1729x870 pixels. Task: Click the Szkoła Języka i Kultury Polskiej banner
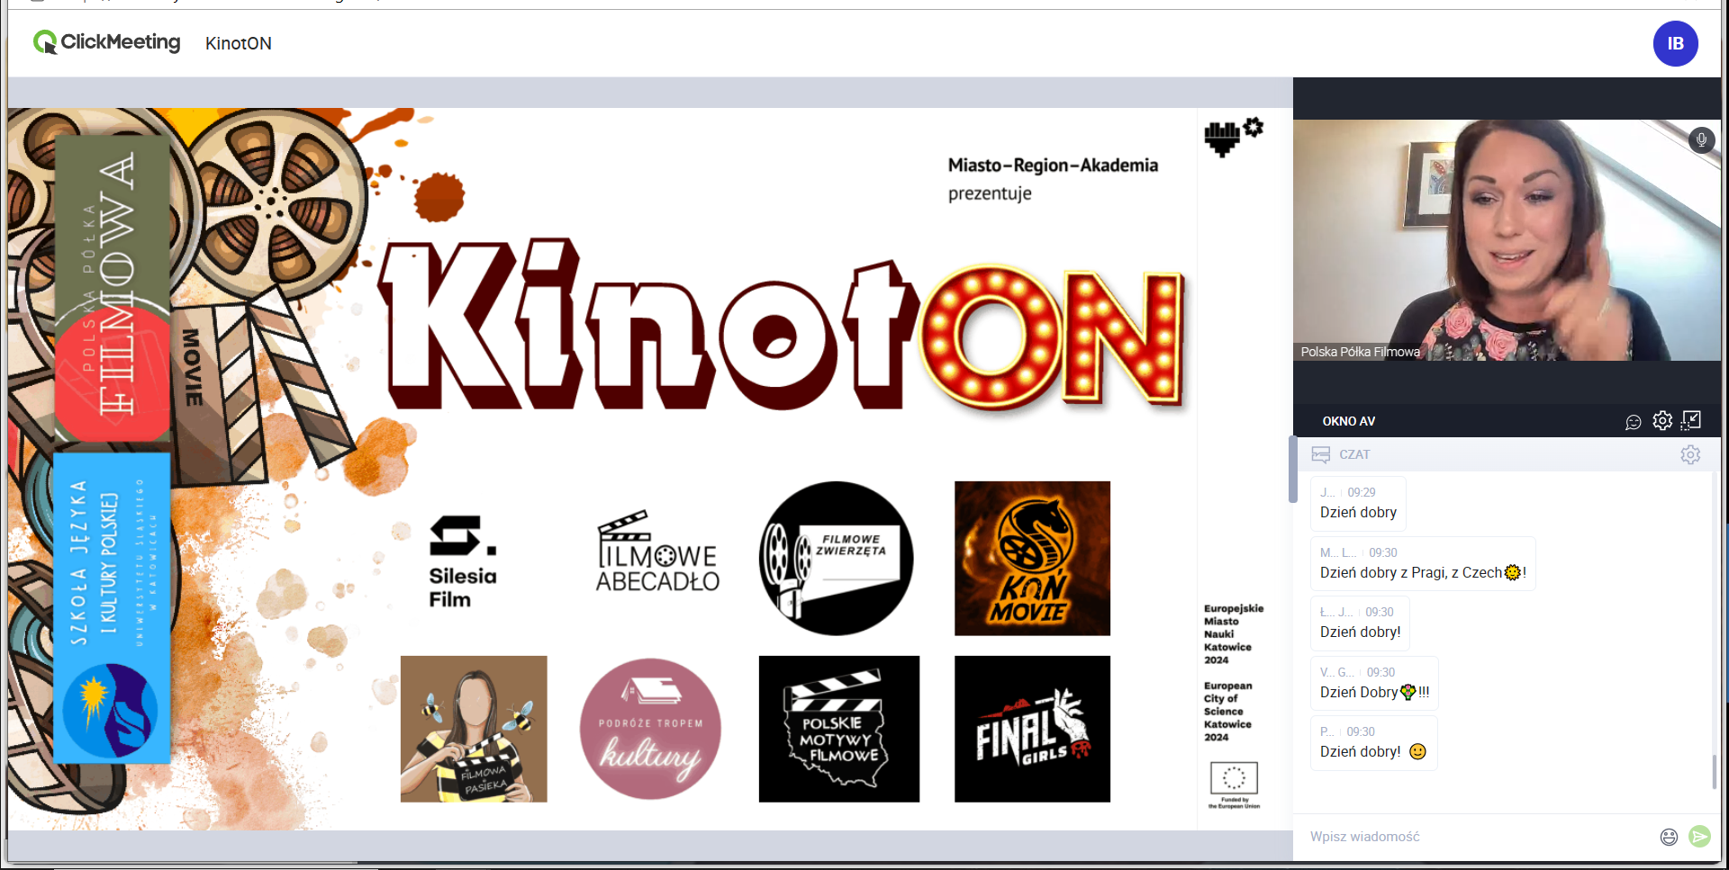(112, 608)
